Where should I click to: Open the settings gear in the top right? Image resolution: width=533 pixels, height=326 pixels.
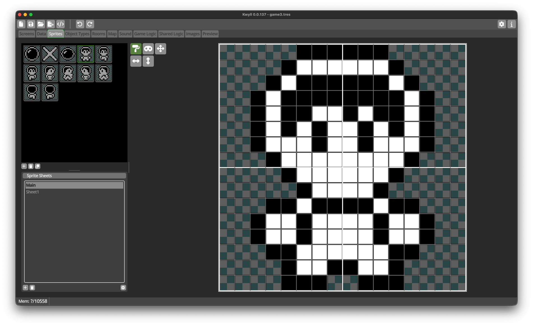click(502, 24)
